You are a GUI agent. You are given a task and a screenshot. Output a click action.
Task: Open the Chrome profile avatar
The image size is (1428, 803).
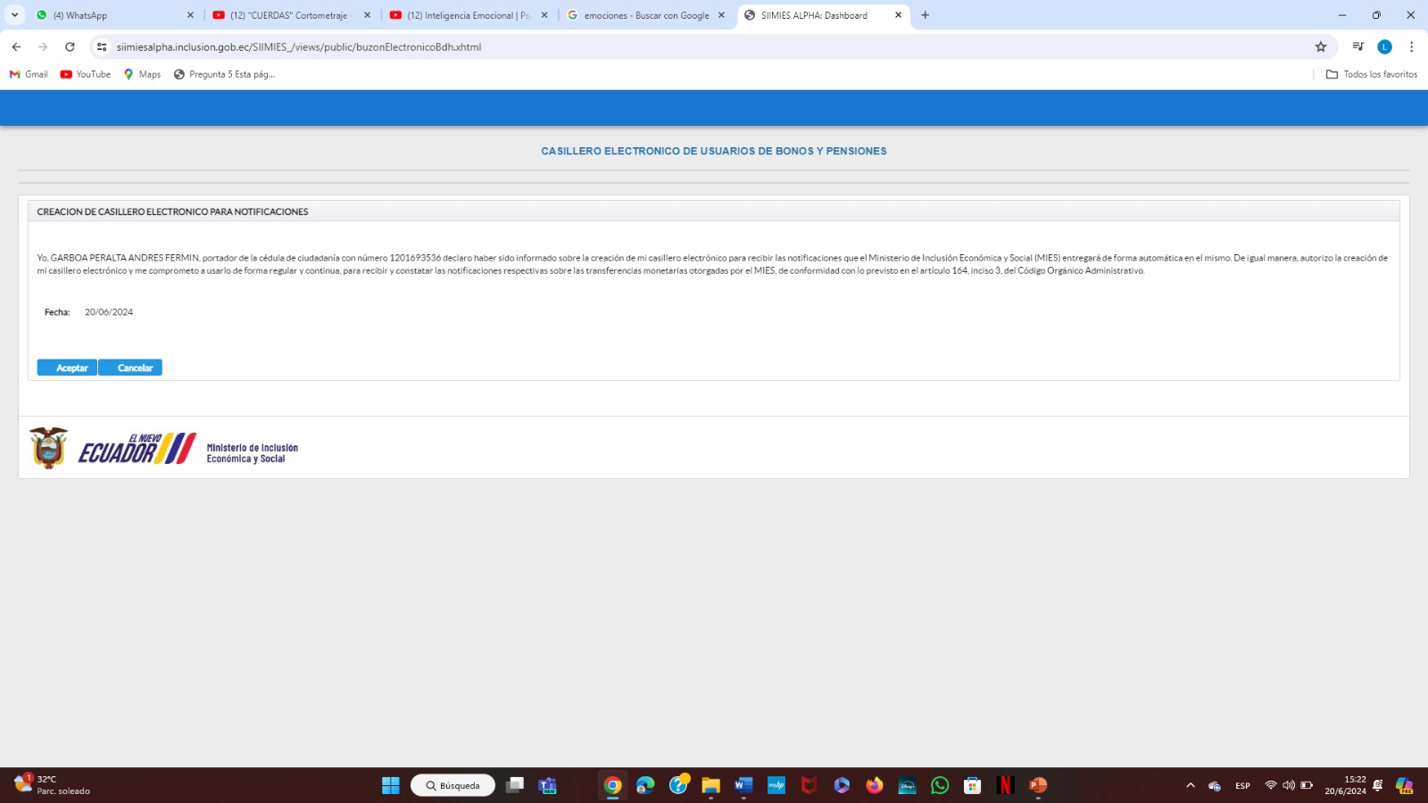pyautogui.click(x=1384, y=46)
